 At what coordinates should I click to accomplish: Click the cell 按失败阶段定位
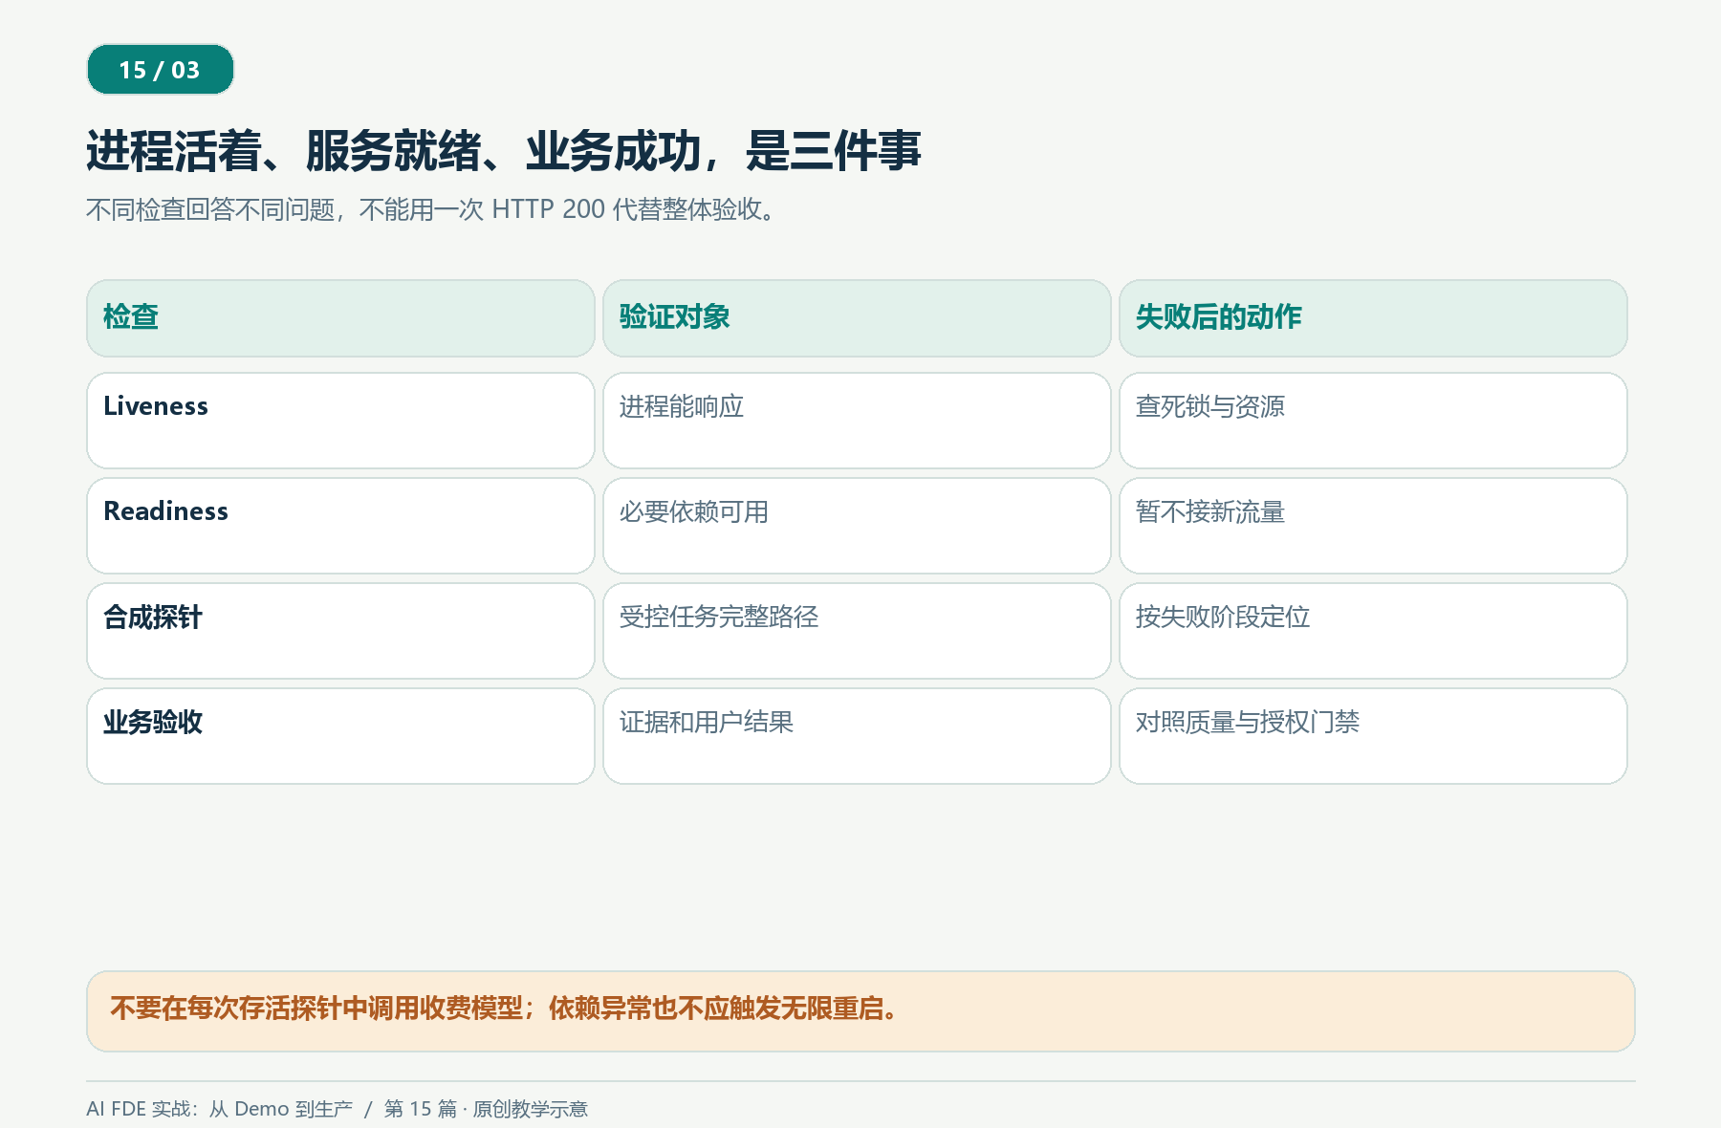tap(1373, 631)
